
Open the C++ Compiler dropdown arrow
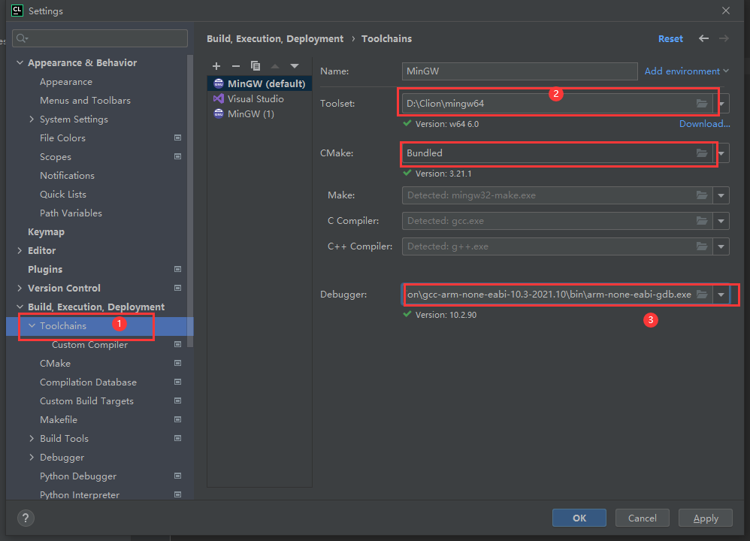coord(721,246)
